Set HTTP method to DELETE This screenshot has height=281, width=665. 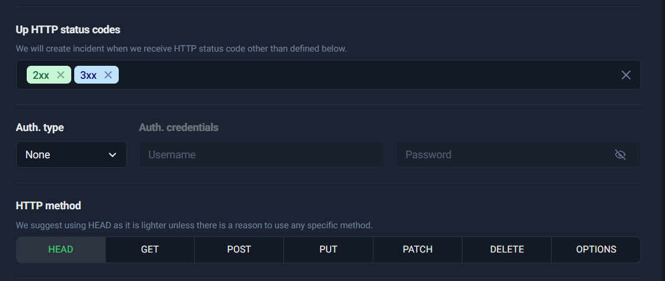(x=507, y=250)
